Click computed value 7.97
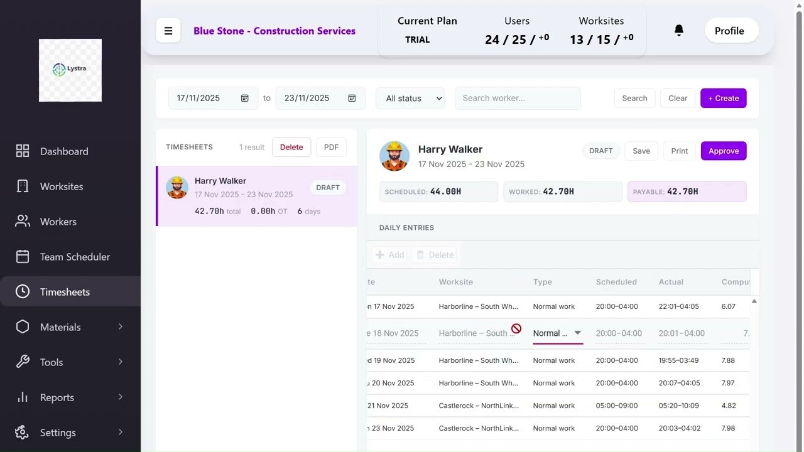The height and width of the screenshot is (452, 804). pyautogui.click(x=729, y=383)
